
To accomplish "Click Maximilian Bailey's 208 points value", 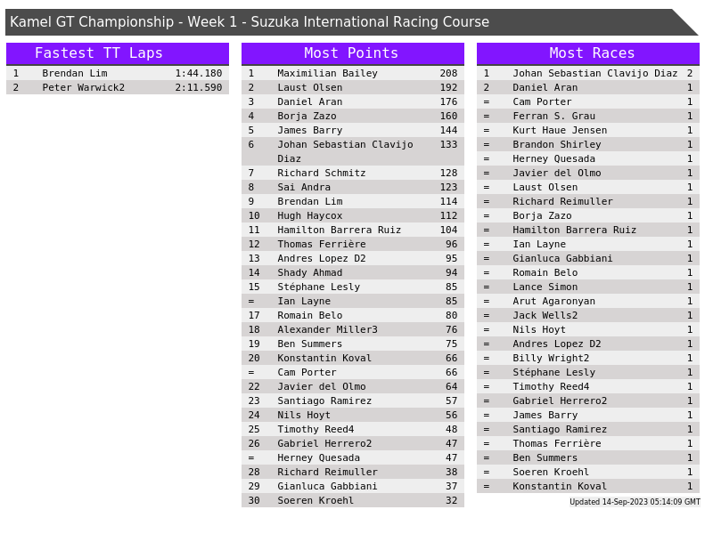I will (448, 74).
